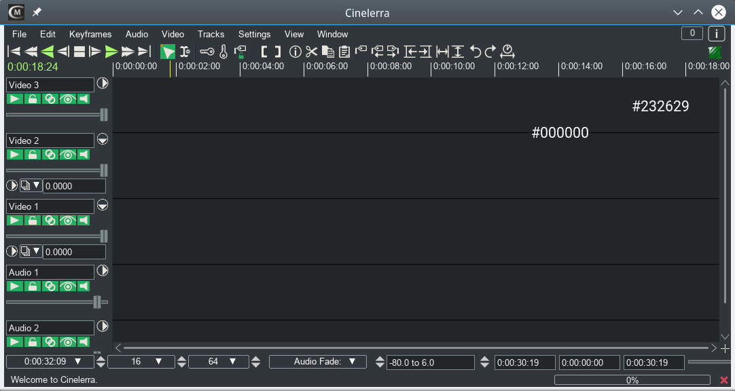This screenshot has height=391, width=735.
Task: Click the scissors cut icon
Action: pyautogui.click(x=311, y=52)
